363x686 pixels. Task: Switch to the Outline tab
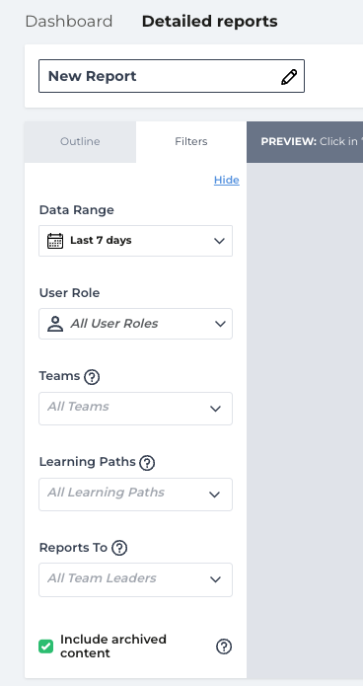click(x=80, y=142)
